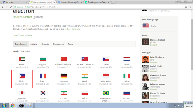Select the Russian flag icon

tap(127, 93)
